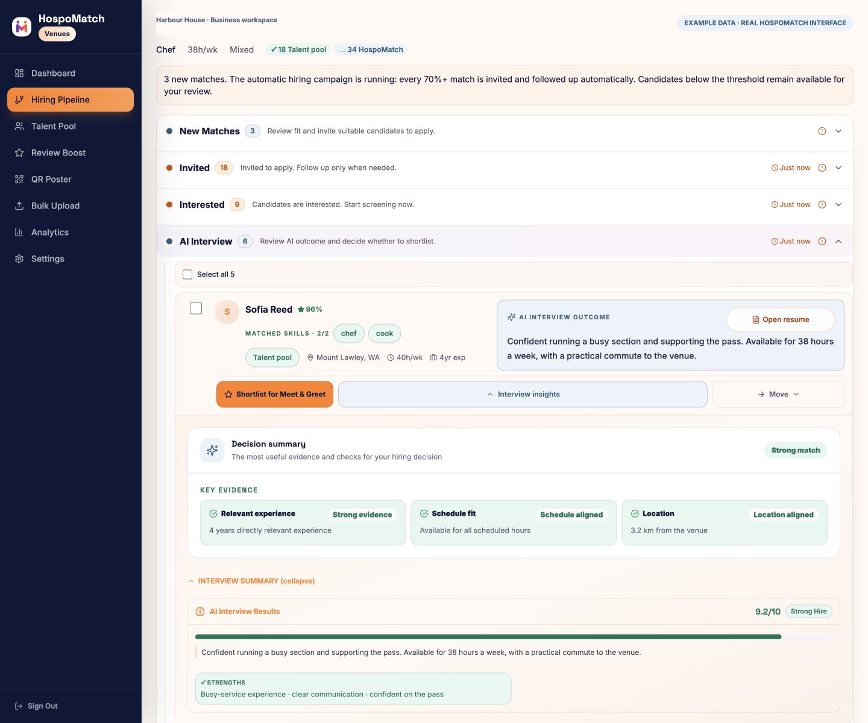Screen dimensions: 868x723
Task: Select Hiring Pipeline in sidebar
Action: coord(71,100)
